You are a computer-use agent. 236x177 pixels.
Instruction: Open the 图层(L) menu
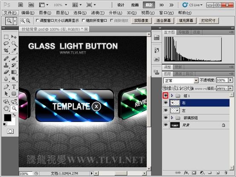tap(62, 13)
